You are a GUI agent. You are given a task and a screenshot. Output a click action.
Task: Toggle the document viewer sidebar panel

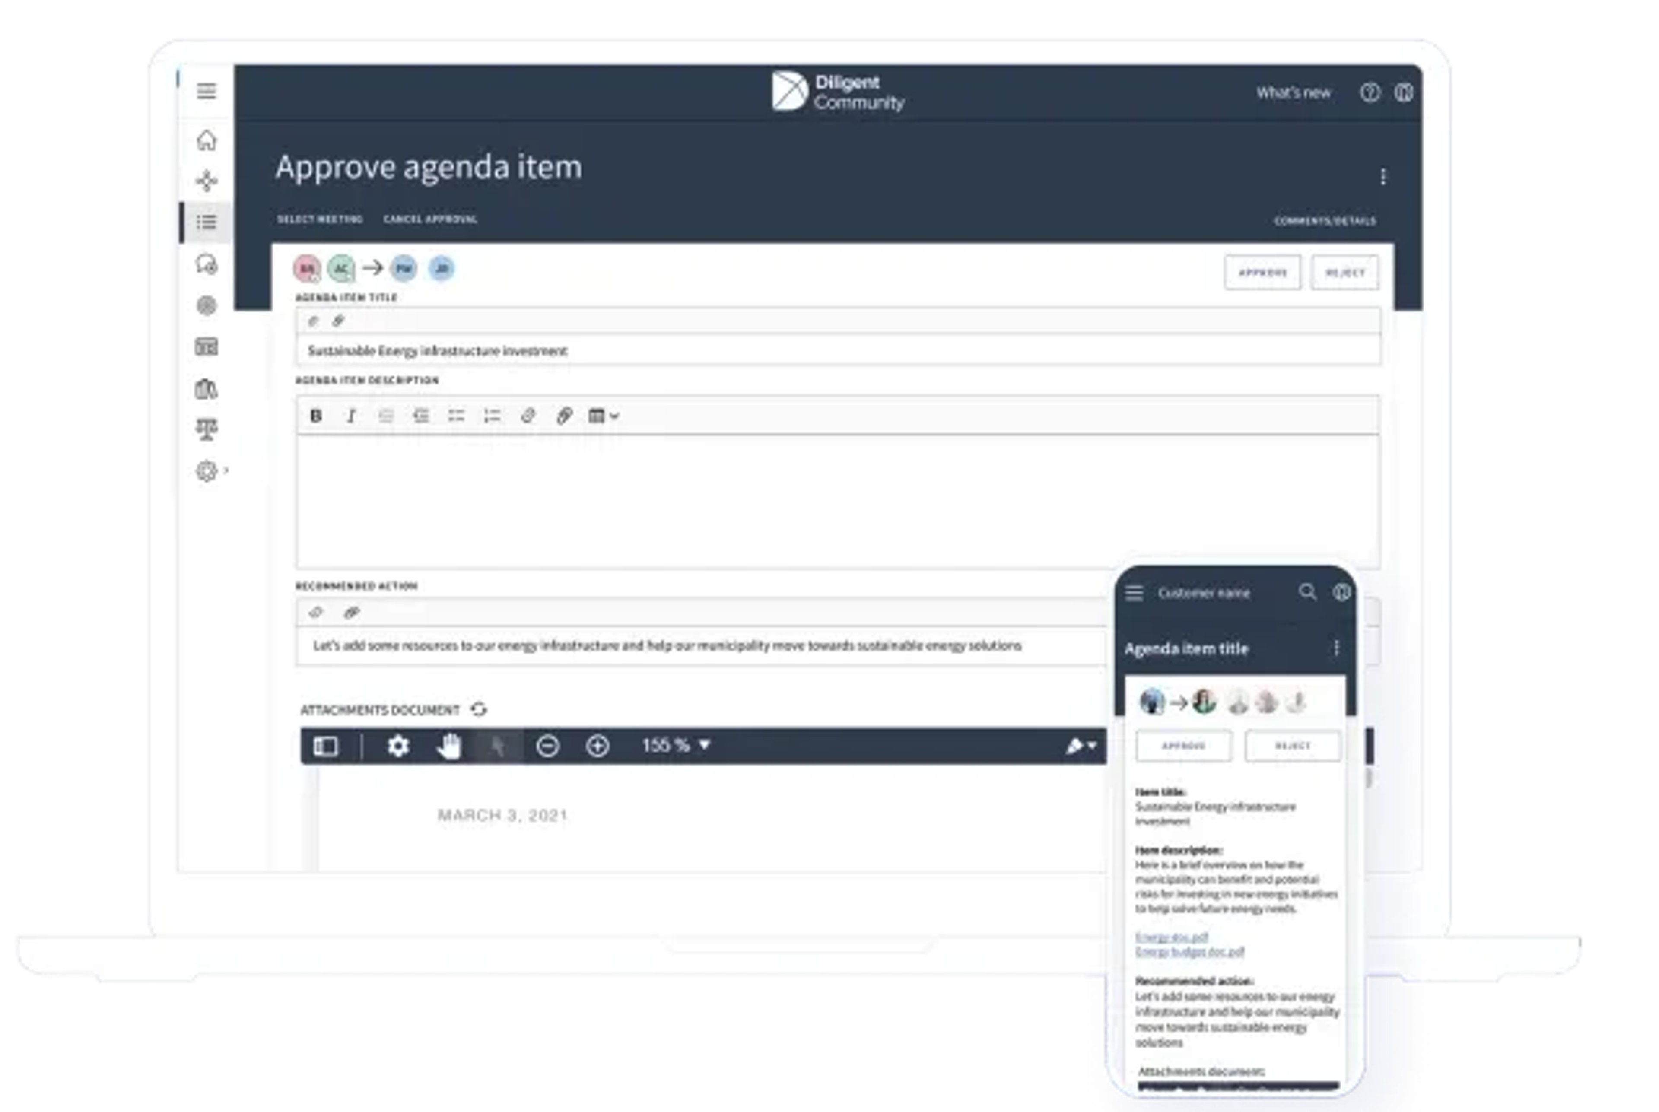[326, 746]
